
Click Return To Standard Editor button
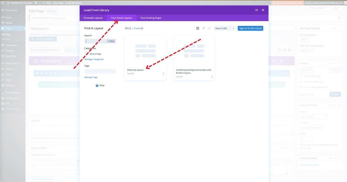45,50
